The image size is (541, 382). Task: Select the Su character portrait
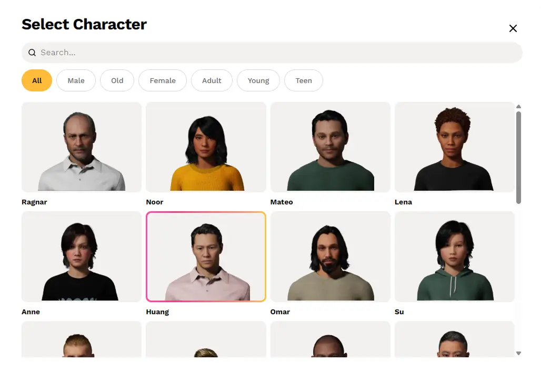(x=455, y=256)
